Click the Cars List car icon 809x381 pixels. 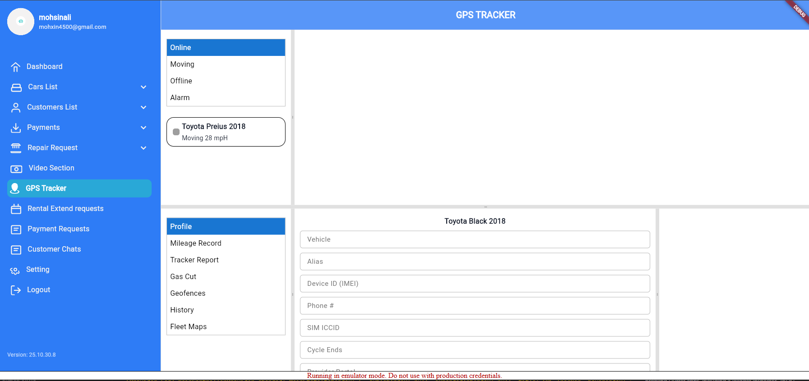pyautogui.click(x=16, y=87)
